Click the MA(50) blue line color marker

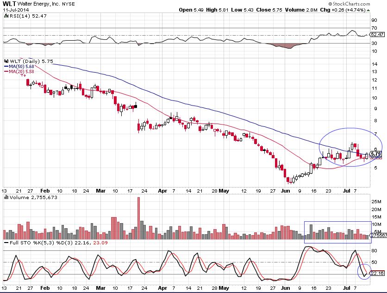[x=6, y=66]
